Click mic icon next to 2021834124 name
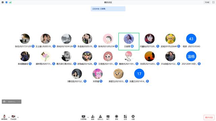This screenshot has width=216, height=121. pos(75,46)
